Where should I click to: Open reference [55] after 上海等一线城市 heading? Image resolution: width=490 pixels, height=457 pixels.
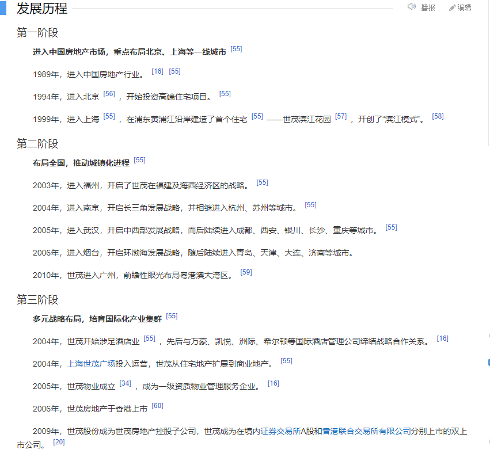coord(236,49)
